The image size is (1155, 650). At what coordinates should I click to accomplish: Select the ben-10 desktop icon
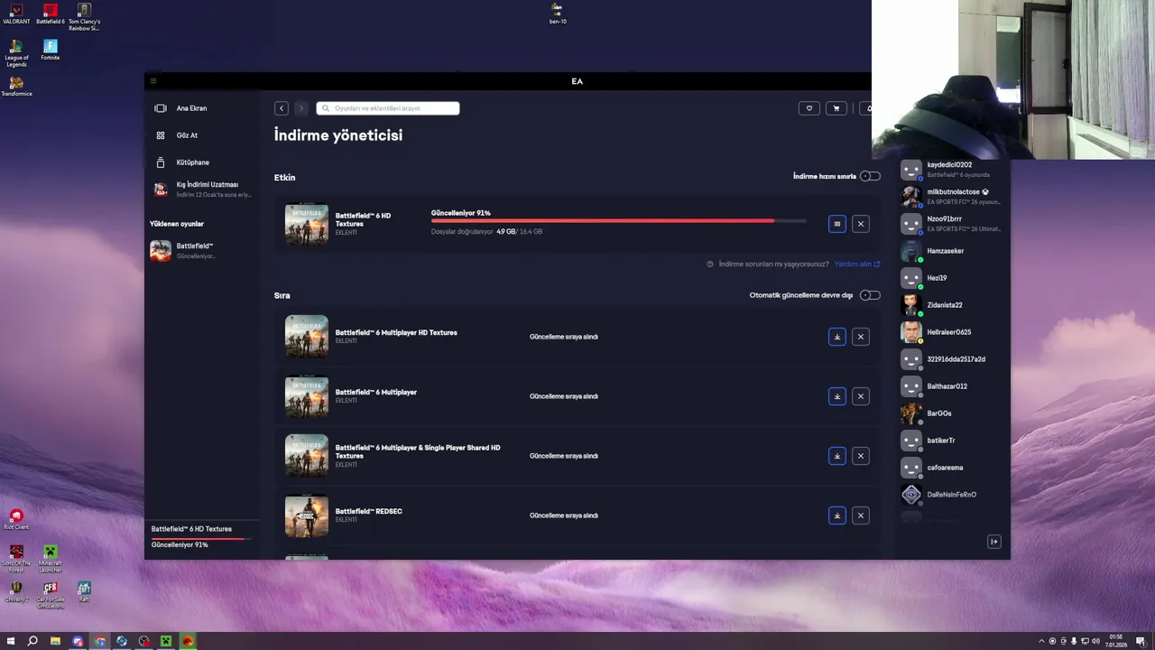[x=557, y=14]
